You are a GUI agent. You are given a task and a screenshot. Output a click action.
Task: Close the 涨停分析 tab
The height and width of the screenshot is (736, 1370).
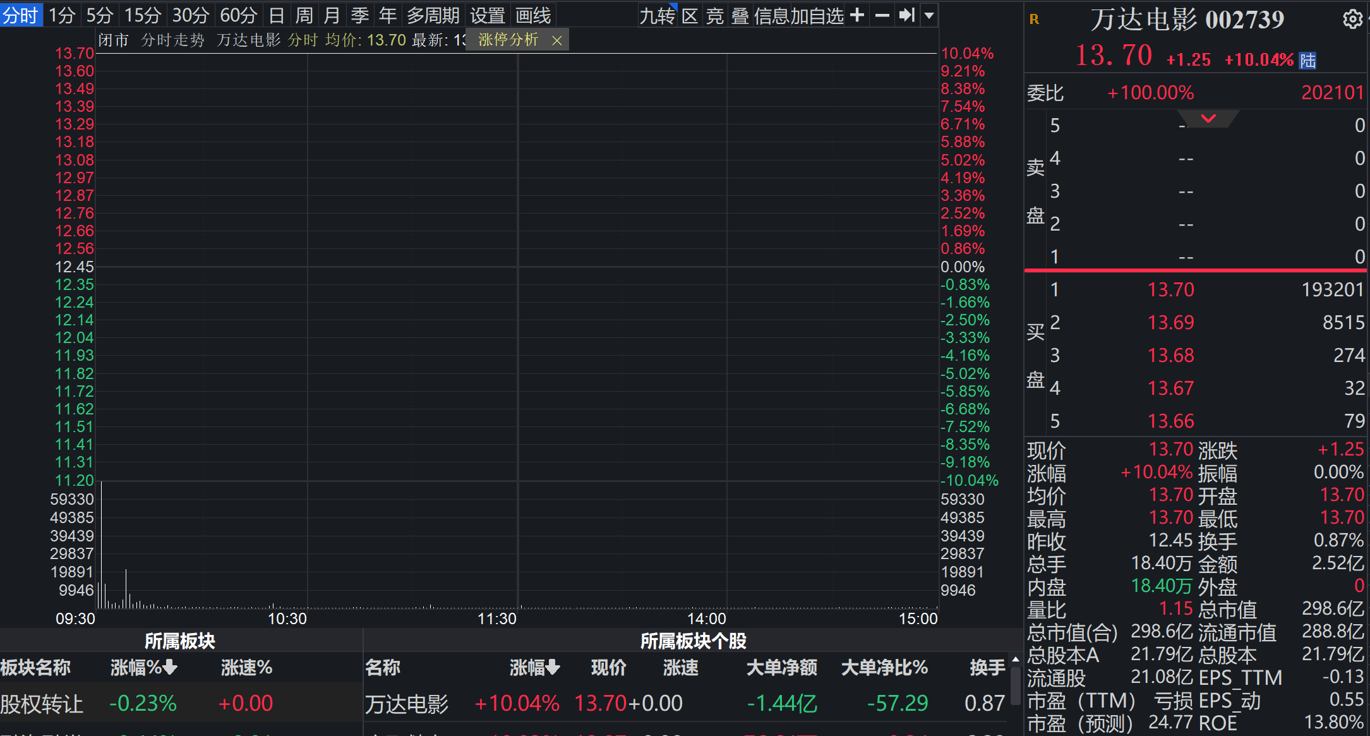(x=556, y=40)
